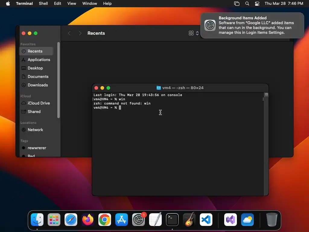Open the Window menu

click(90, 3)
